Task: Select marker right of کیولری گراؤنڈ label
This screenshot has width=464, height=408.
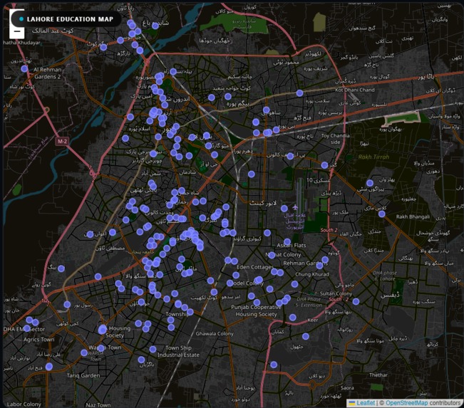Action: point(267,233)
